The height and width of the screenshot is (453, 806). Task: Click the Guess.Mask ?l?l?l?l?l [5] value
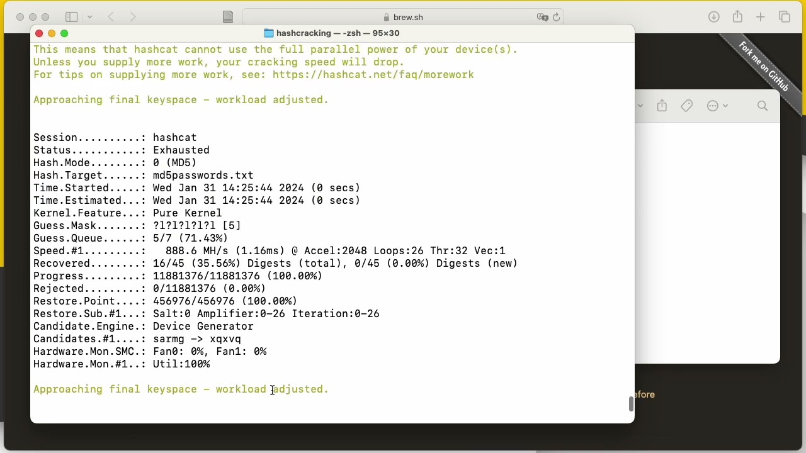pyautogui.click(x=196, y=226)
